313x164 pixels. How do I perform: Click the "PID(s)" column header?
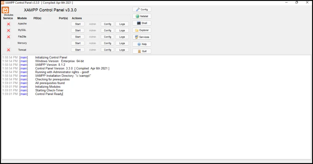37,18
